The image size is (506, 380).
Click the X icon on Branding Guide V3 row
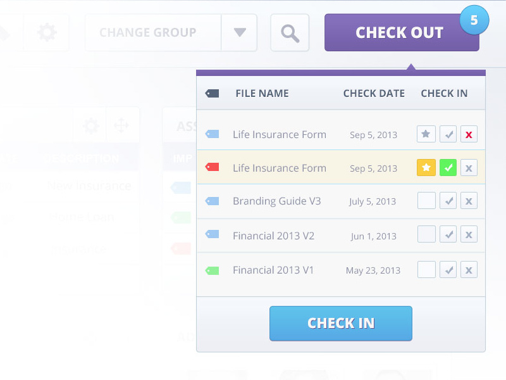[x=469, y=201]
